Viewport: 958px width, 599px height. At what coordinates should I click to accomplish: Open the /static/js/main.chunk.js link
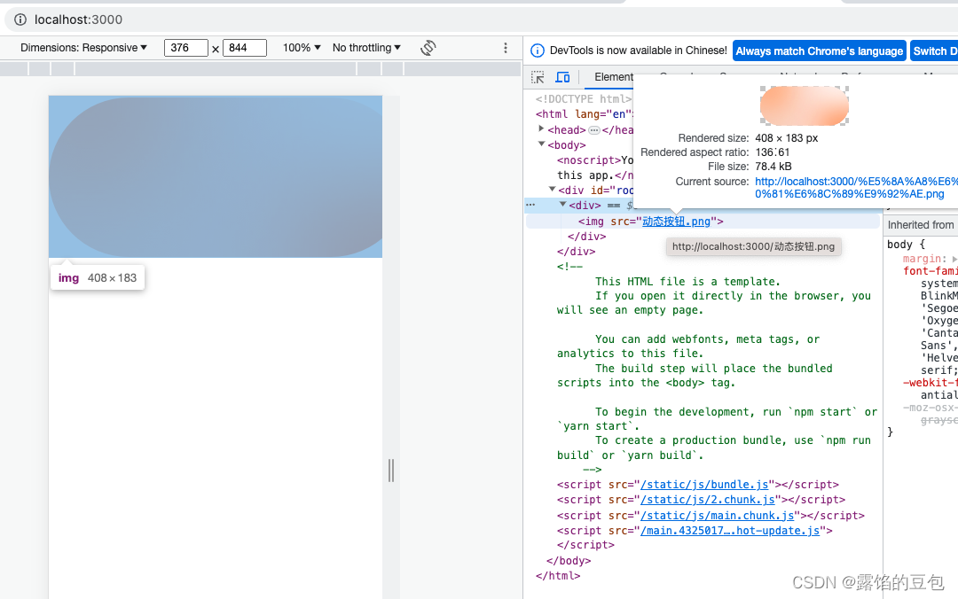718,516
